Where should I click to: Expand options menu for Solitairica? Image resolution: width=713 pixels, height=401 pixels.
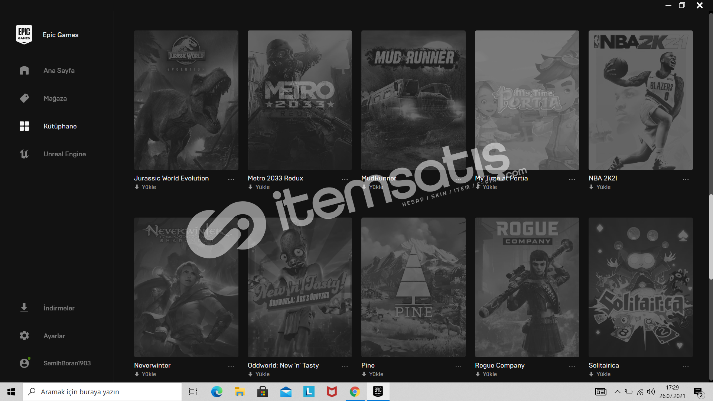(x=686, y=366)
